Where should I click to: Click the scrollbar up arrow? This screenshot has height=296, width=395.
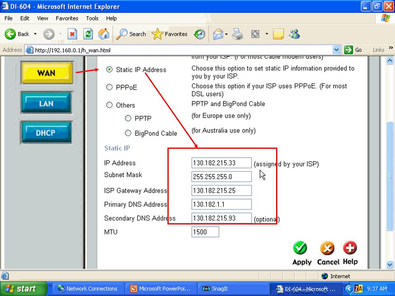(x=390, y=60)
